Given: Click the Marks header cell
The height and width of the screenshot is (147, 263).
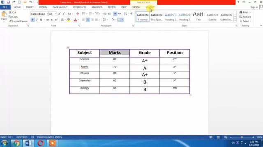Looking at the screenshot, I should pos(115,53).
